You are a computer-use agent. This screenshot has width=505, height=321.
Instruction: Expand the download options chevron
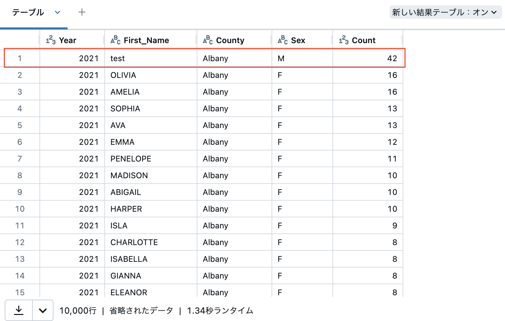pos(43,310)
